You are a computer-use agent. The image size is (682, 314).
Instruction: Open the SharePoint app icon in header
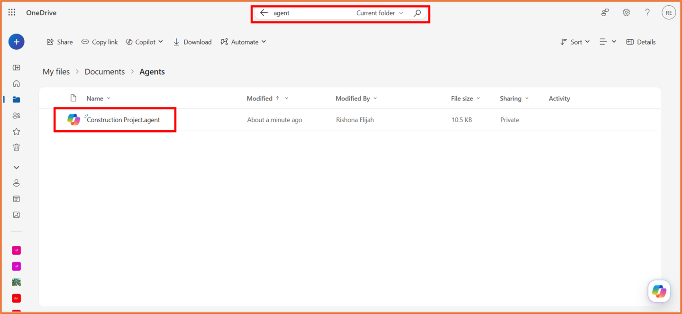[x=605, y=13]
